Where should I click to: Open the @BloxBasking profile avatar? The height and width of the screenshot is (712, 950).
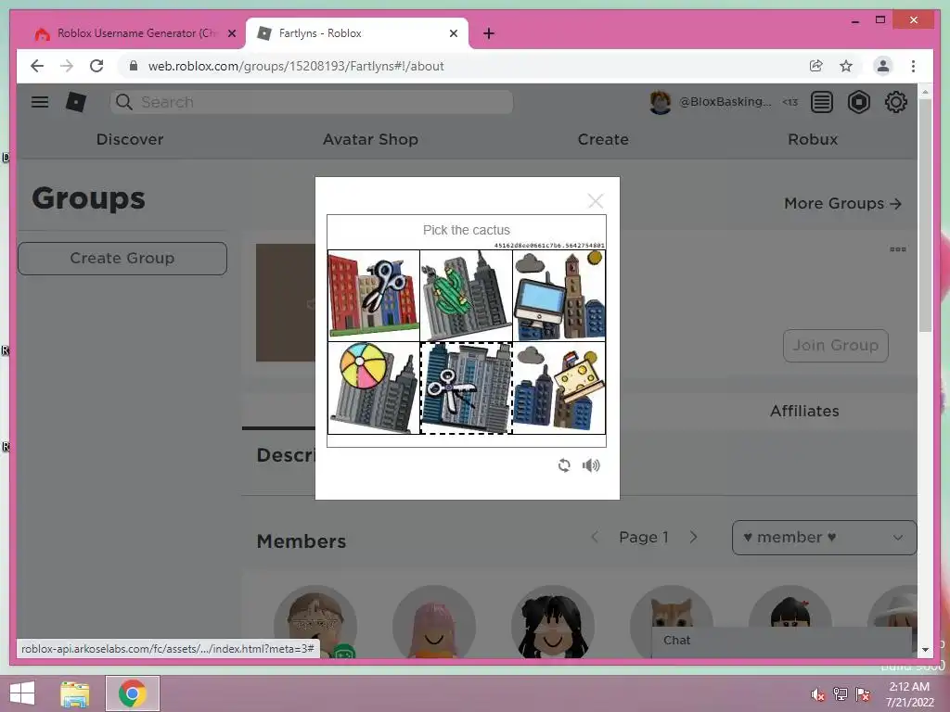point(660,102)
